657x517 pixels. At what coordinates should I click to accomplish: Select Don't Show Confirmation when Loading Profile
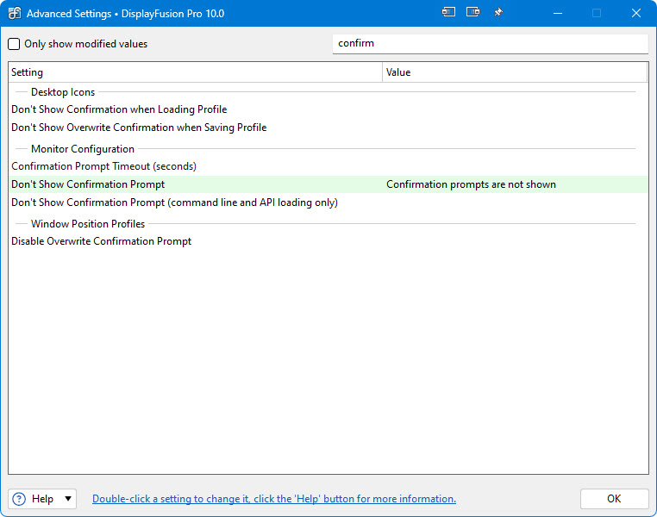(119, 109)
